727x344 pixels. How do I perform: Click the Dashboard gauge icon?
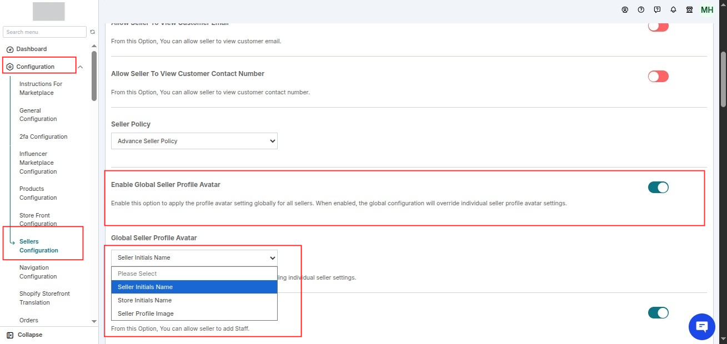[x=10, y=49]
